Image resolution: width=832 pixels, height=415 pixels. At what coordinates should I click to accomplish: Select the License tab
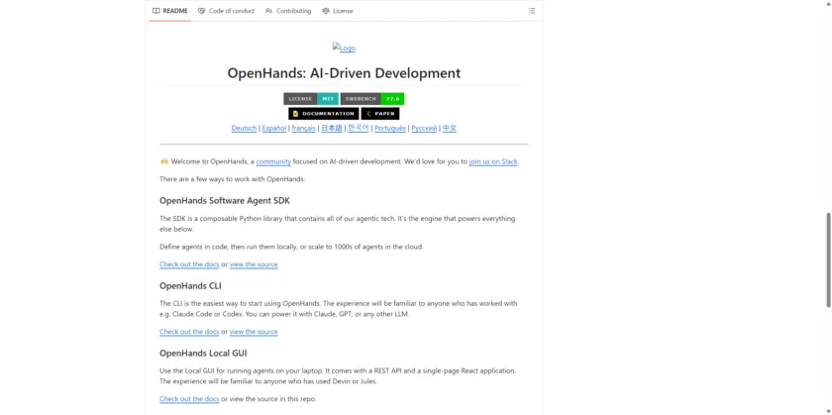pos(338,11)
